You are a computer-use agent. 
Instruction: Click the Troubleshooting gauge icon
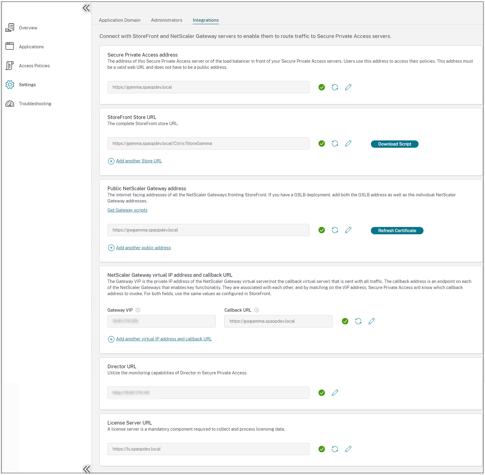10,104
